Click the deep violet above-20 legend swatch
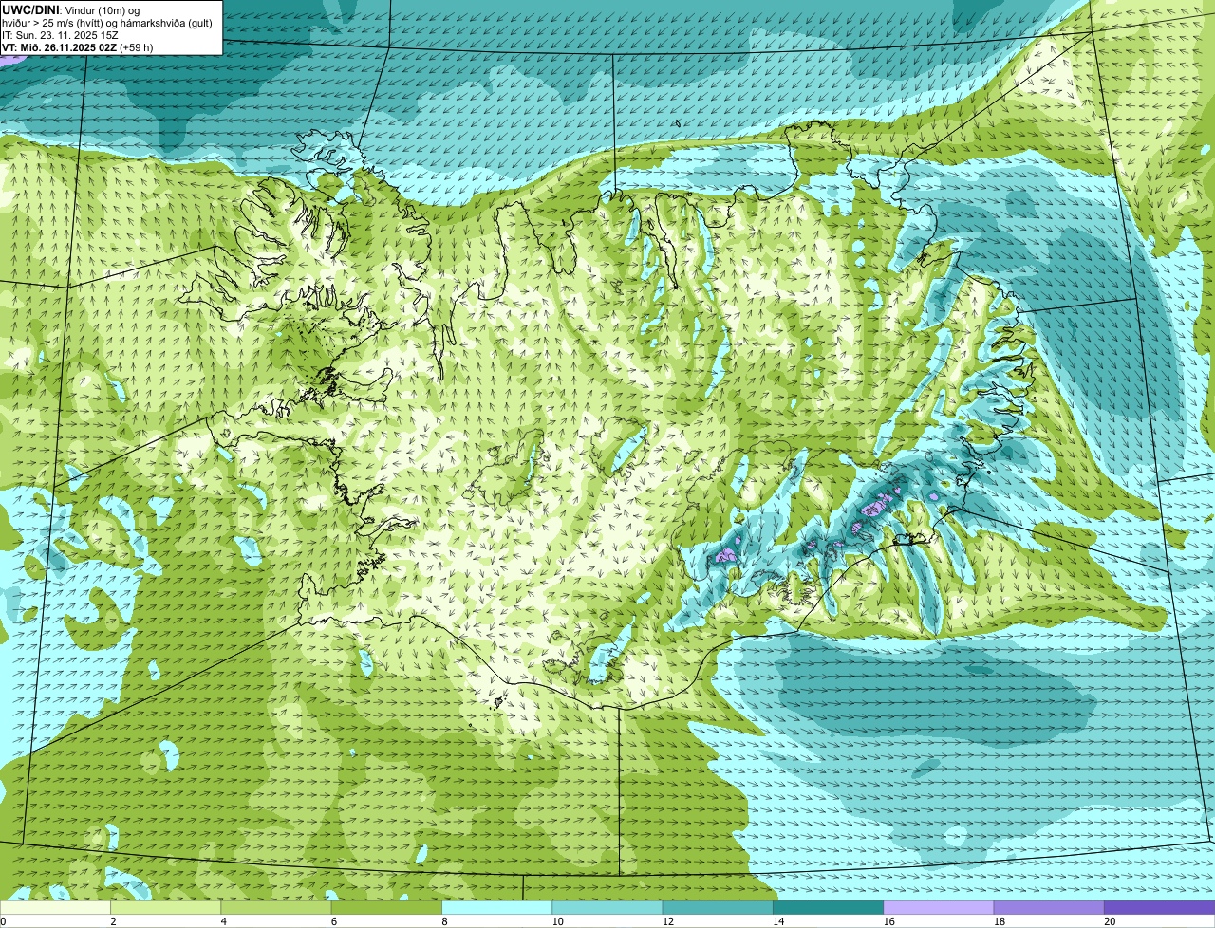 [x=1160, y=907]
